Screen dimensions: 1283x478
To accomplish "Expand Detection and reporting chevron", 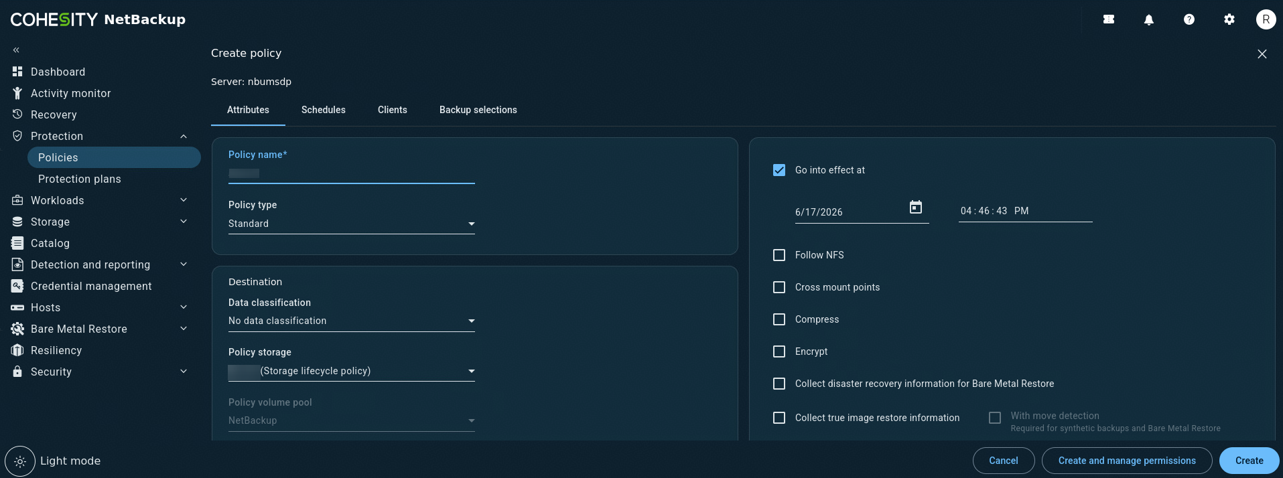I will (184, 264).
